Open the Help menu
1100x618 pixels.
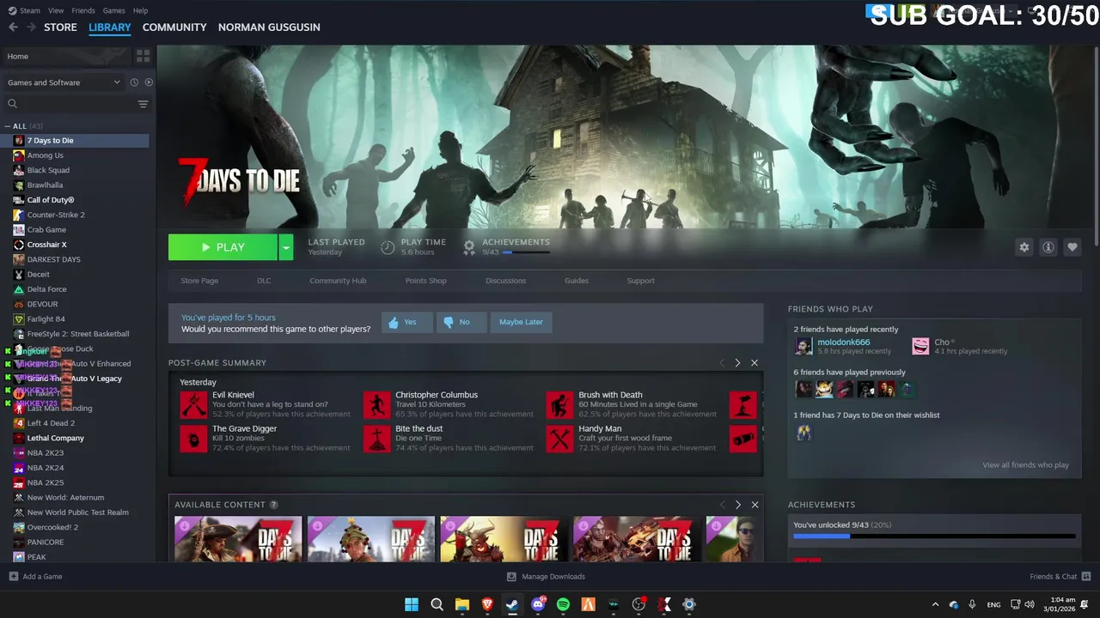[x=140, y=10]
